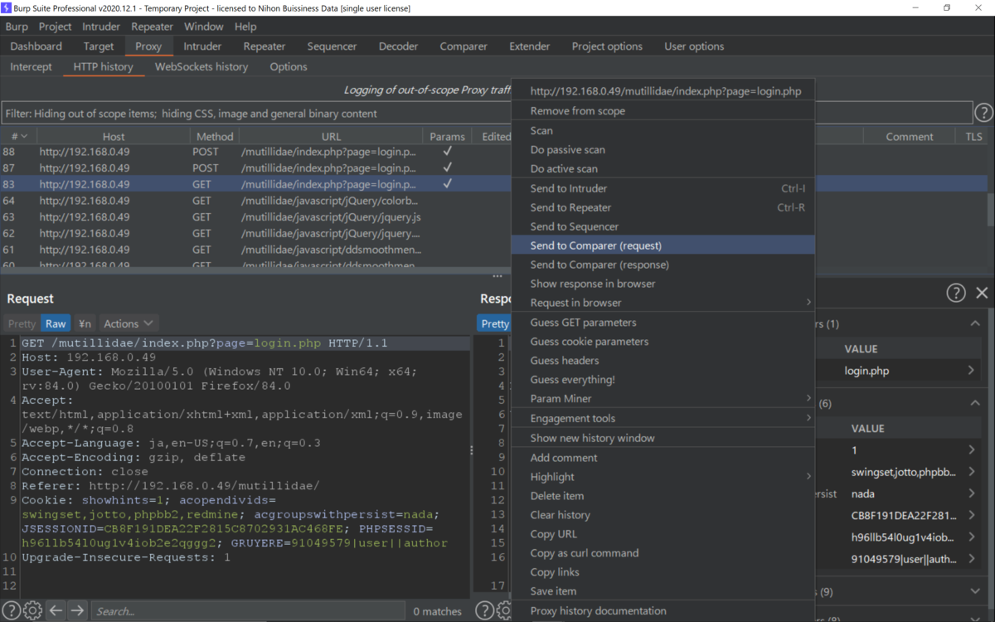Open the Engagement tools submenu
Screen dimensions: 995x622
click(663, 419)
